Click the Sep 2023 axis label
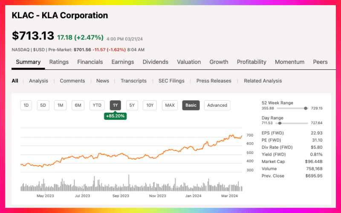This screenshot has width=341, height=213. 121,196
